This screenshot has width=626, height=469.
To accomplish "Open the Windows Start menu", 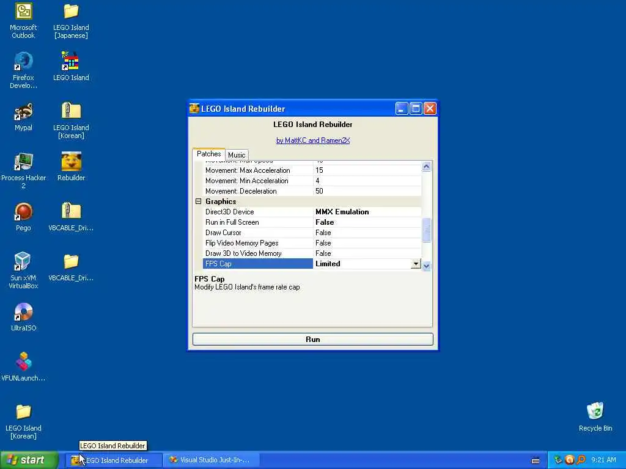I will click(x=29, y=460).
